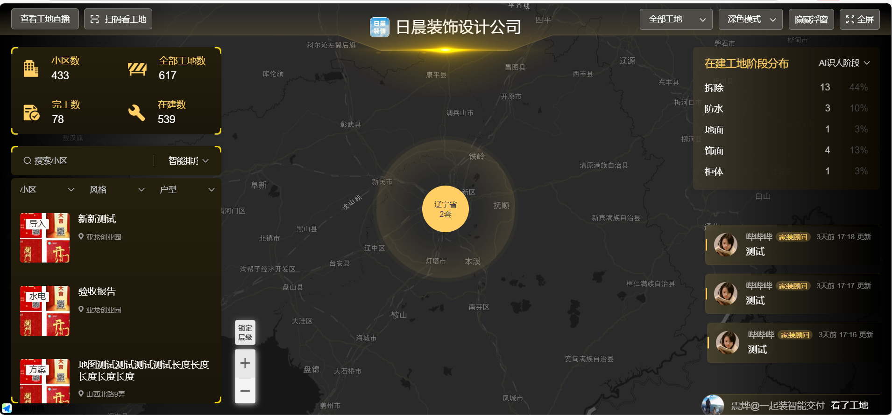Click the map zoom in plus button
Viewport: 892px width, 415px height.
245,363
